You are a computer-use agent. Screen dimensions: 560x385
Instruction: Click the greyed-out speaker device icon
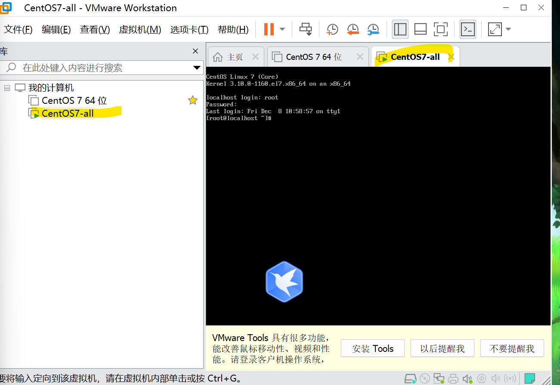496,379
